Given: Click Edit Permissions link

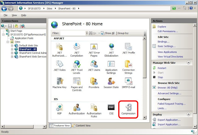Looking at the screenshot, I should [x=168, y=31].
